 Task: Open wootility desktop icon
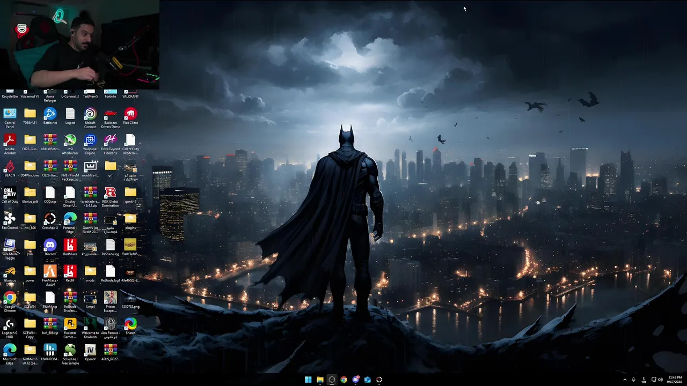click(90, 169)
